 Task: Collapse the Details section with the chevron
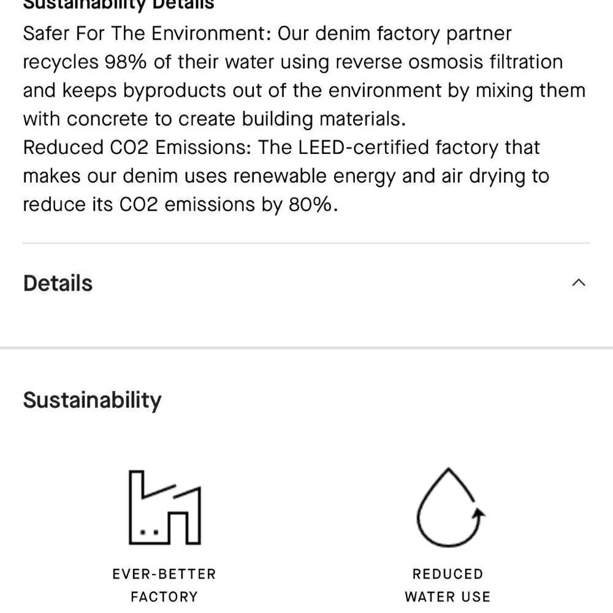tap(578, 283)
